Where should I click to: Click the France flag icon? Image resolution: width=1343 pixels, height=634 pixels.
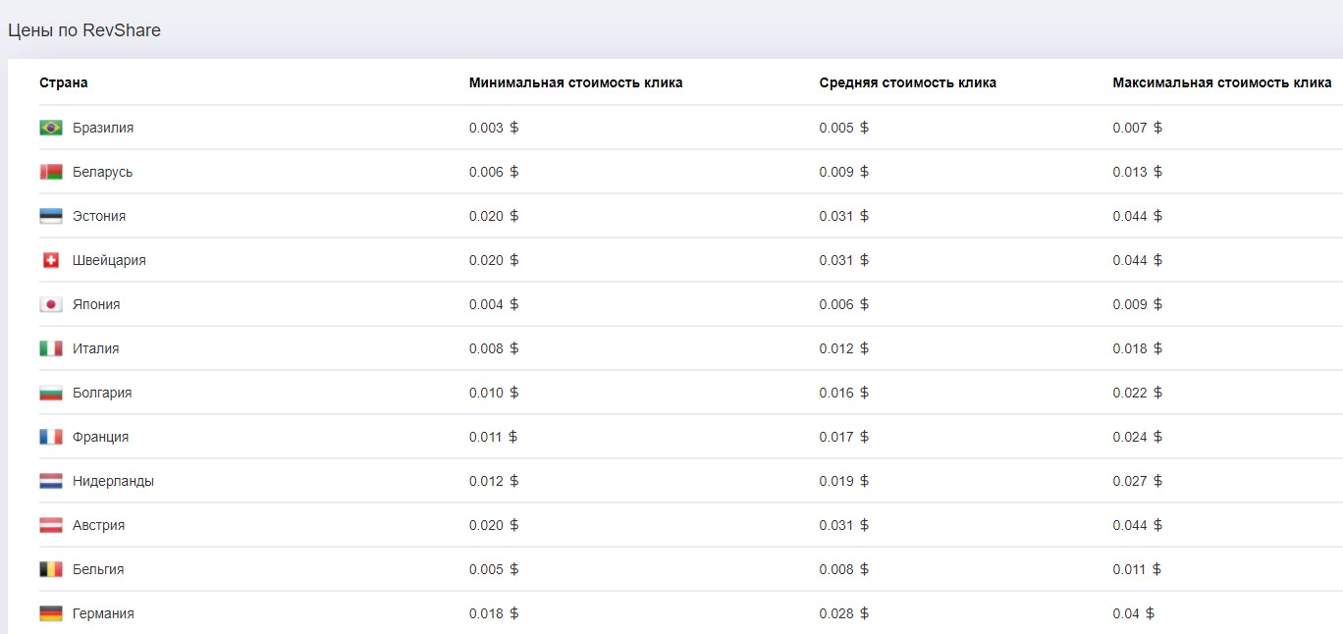tap(51, 437)
